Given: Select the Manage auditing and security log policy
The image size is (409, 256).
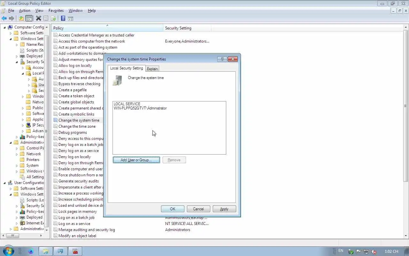Looking at the screenshot, I should pos(87,230).
